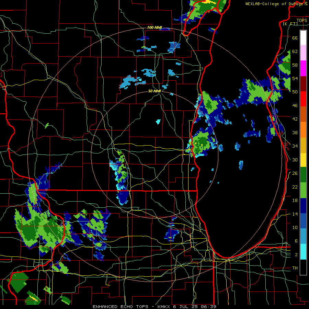Select the TOPS legend title
309x309 pixels.
(x=302, y=20)
